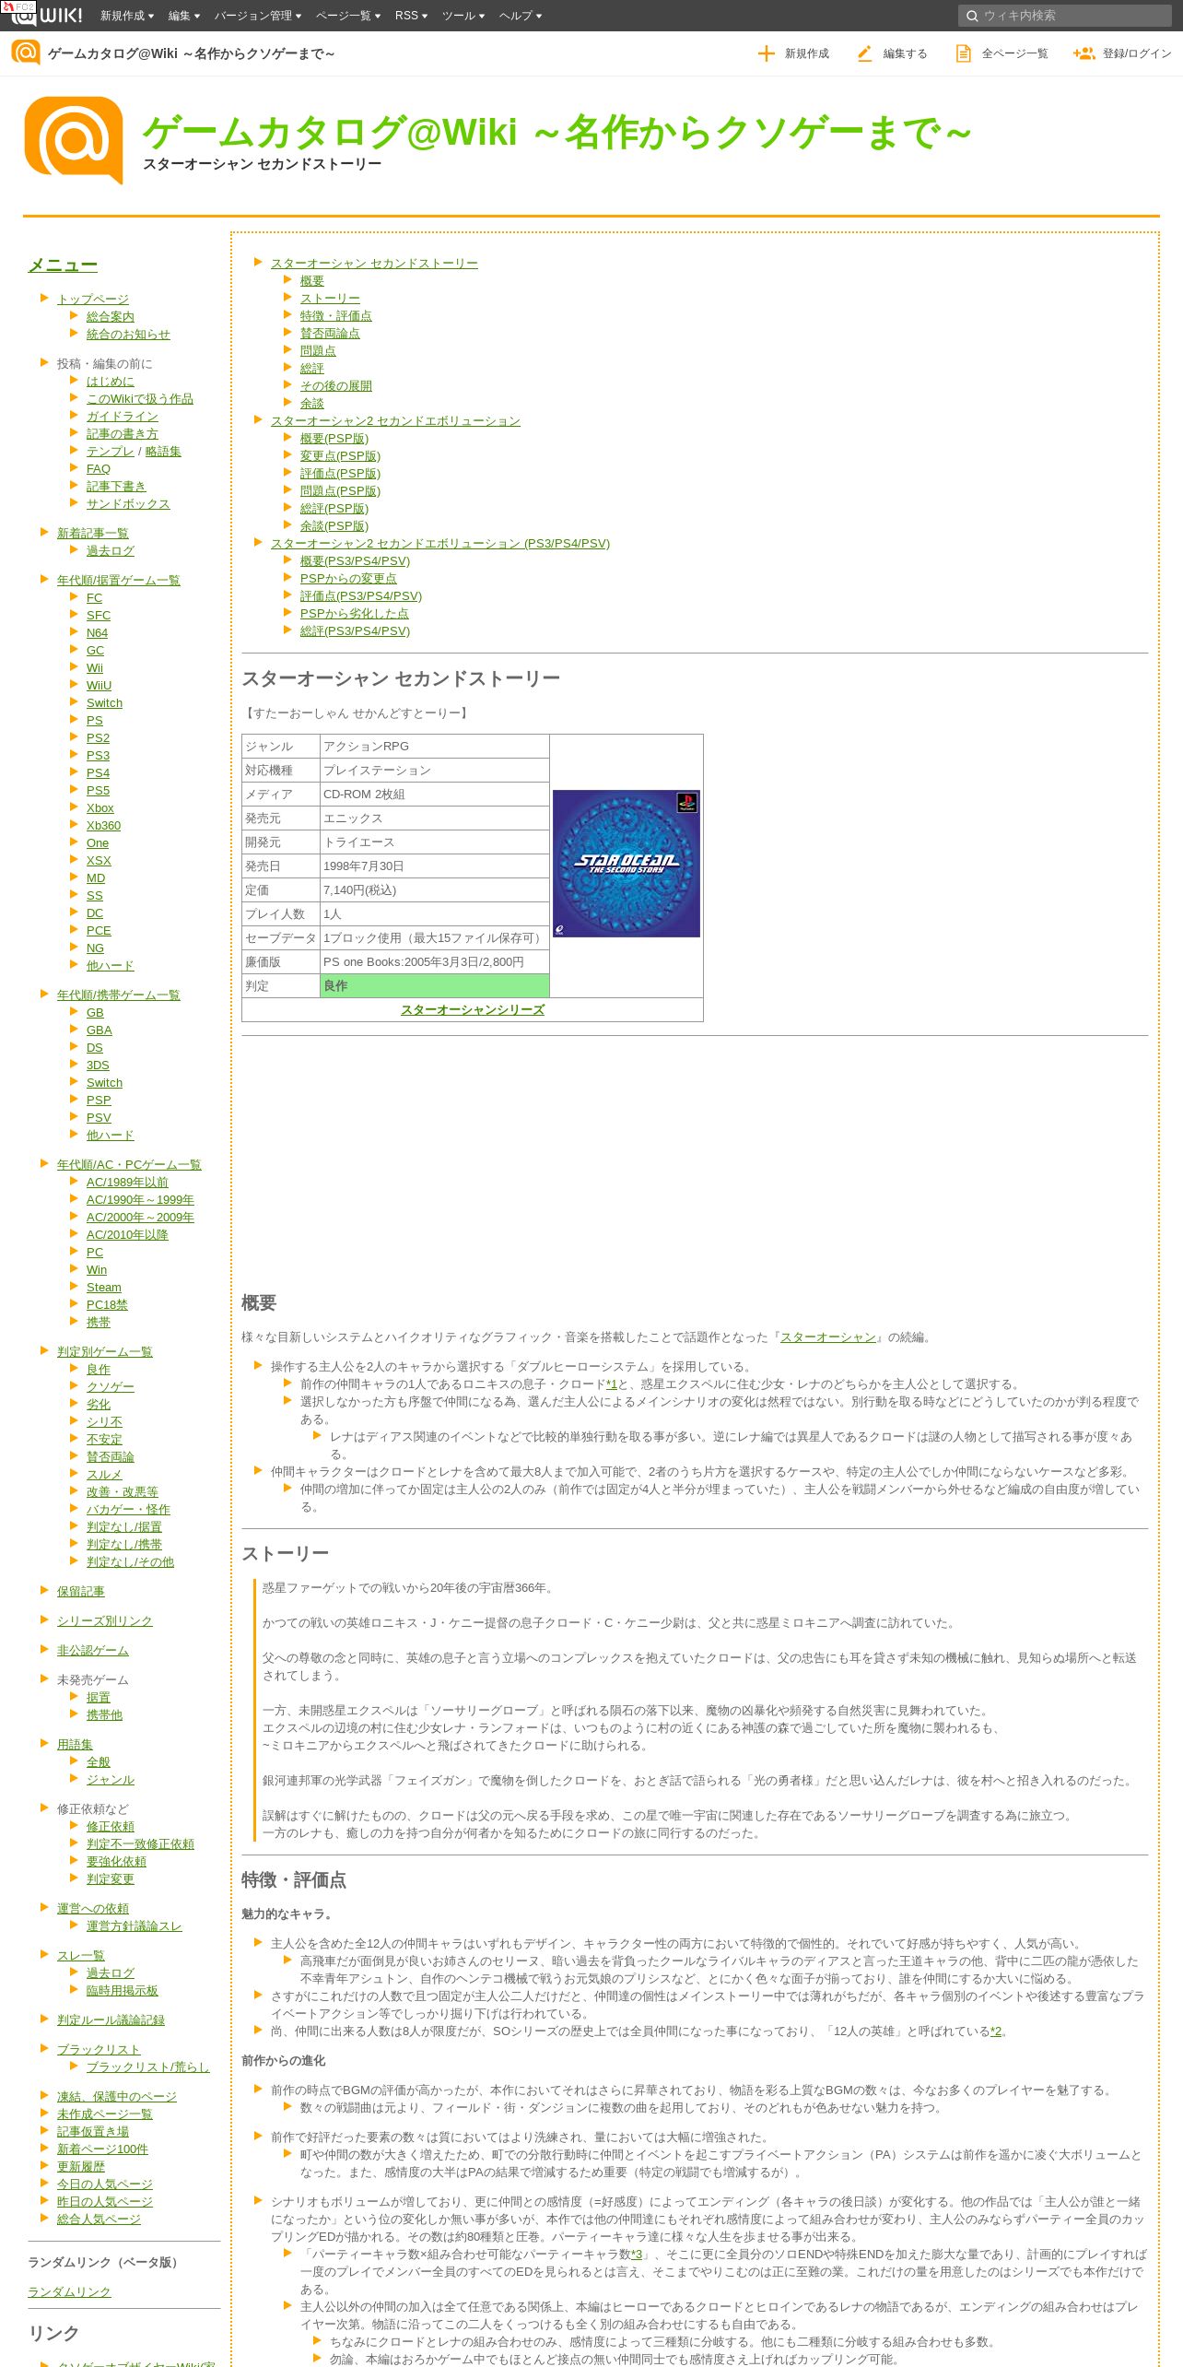This screenshot has width=1183, height=2367.
Task: Click the large orange @ logo
Action: [x=74, y=140]
